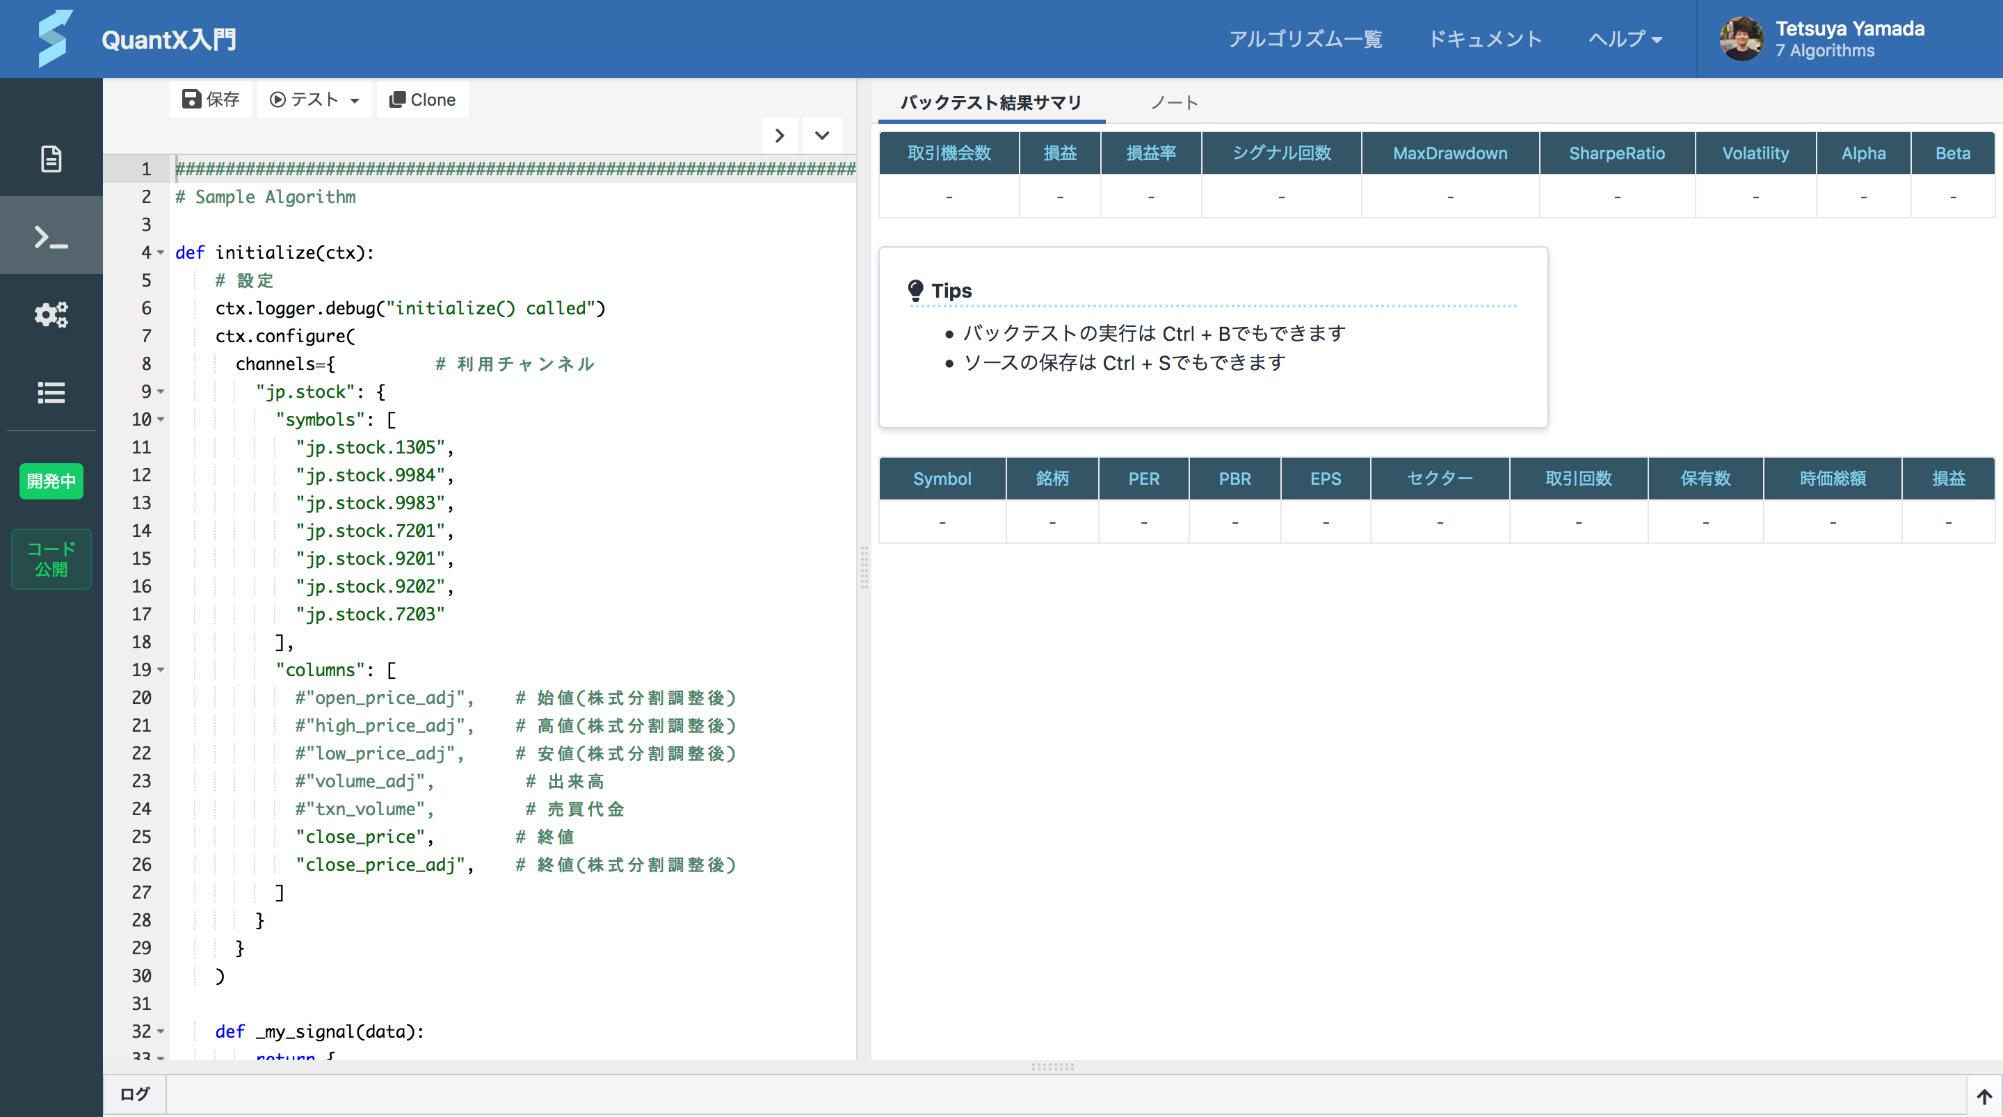Collapse code fold at line 4
This screenshot has width=2003, height=1117.
161,252
